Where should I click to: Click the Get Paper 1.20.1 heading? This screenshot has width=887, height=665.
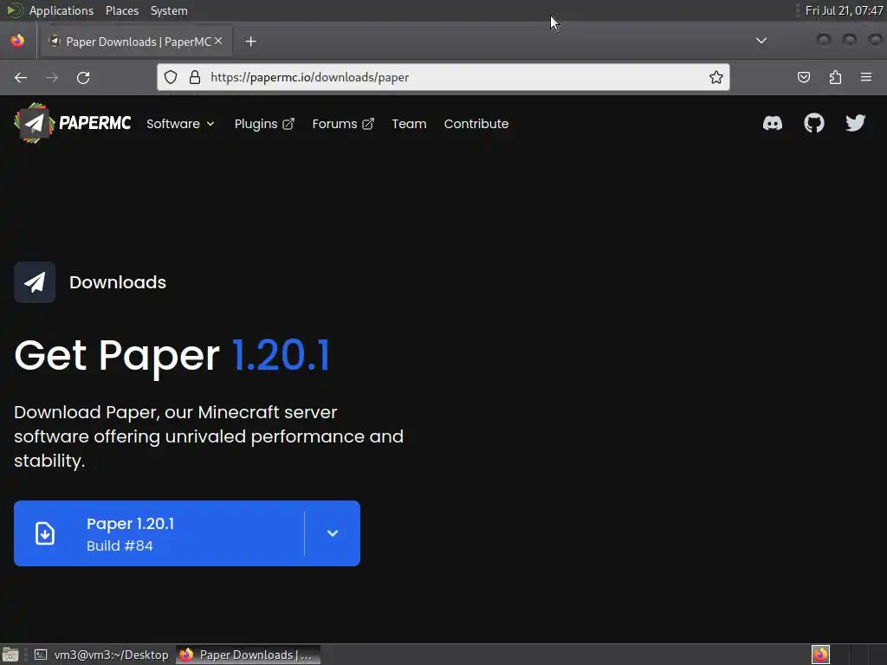pos(172,356)
